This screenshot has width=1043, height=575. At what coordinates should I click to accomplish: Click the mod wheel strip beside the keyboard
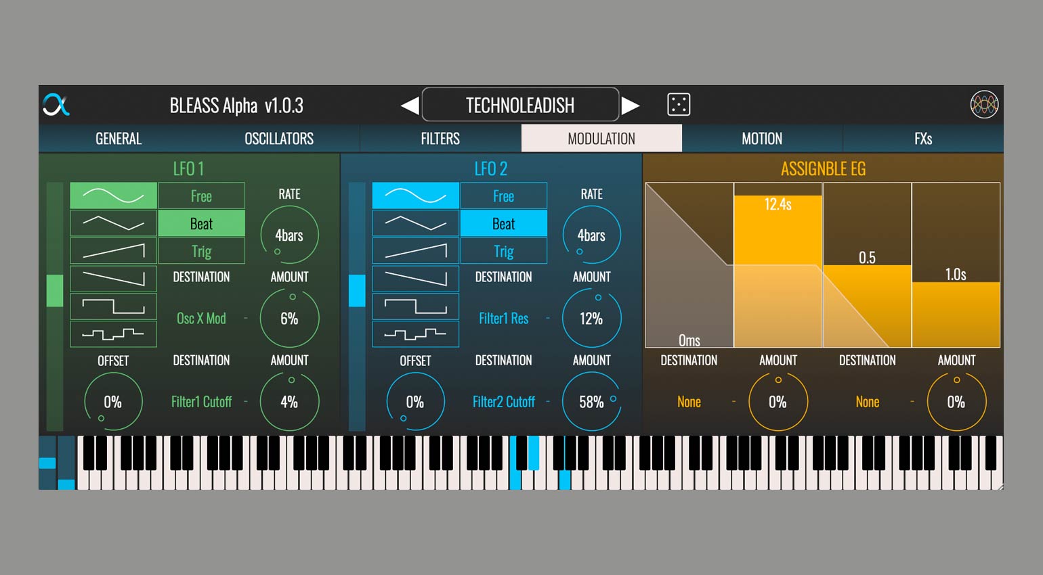tap(66, 463)
